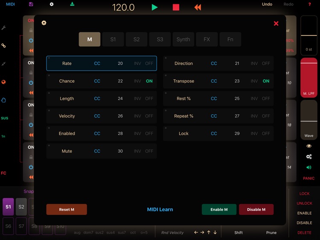Viewport: 320px width, 240px height.
Task: Switch to the S3 tab
Action: click(x=160, y=39)
